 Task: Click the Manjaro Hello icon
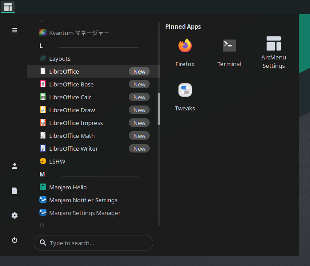pyautogui.click(x=43, y=187)
